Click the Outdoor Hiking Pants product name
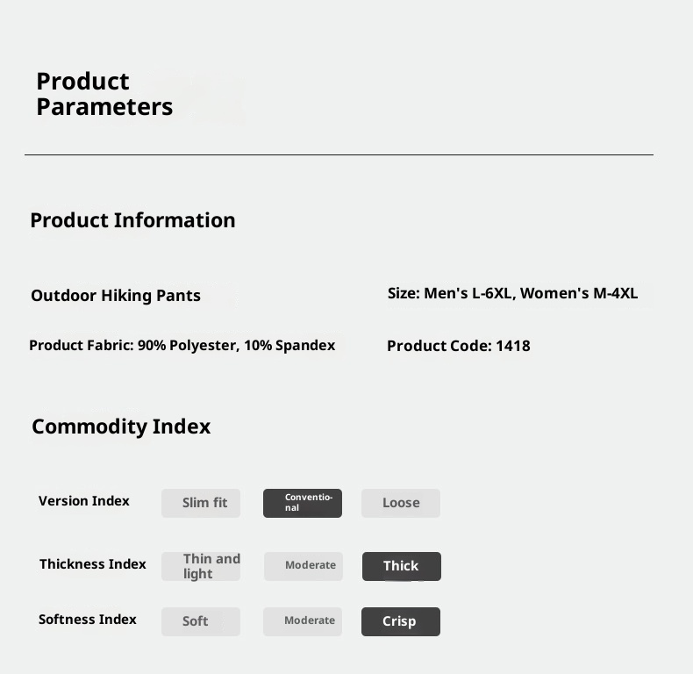Viewport: 693px width, 674px height. coord(116,296)
